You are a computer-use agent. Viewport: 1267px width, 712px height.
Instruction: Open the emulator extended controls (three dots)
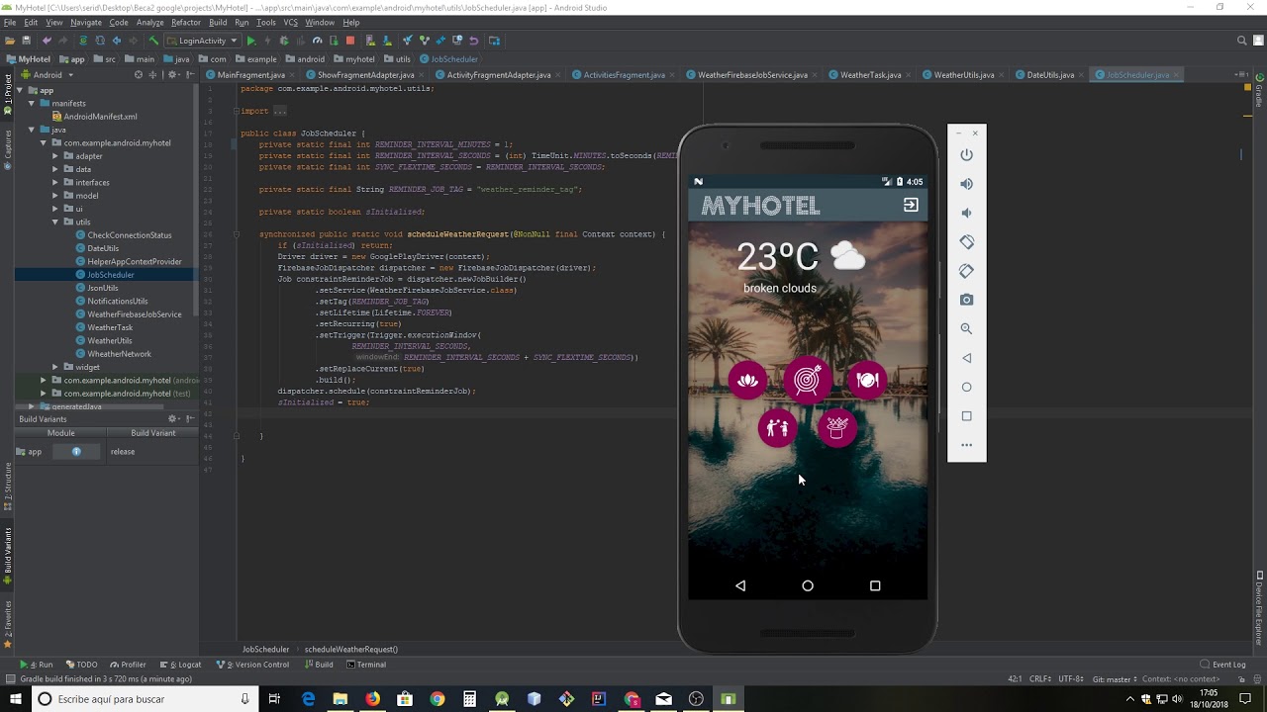tap(967, 445)
